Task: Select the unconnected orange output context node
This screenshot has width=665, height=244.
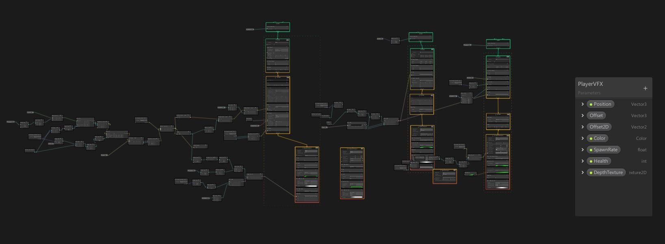Action: (x=352, y=173)
